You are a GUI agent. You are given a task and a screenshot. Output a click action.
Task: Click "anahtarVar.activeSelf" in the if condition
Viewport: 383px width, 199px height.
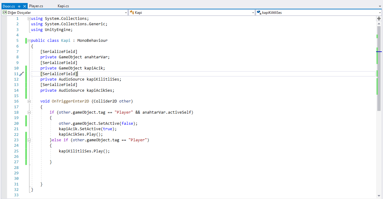[x=167, y=112]
